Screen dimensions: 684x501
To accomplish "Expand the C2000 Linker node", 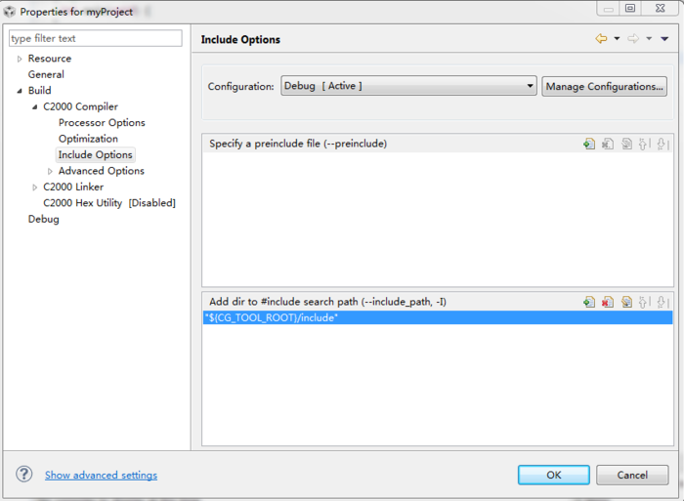I will click(x=35, y=187).
